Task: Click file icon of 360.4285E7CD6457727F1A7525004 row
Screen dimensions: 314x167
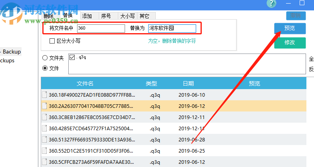Action: click(44, 128)
